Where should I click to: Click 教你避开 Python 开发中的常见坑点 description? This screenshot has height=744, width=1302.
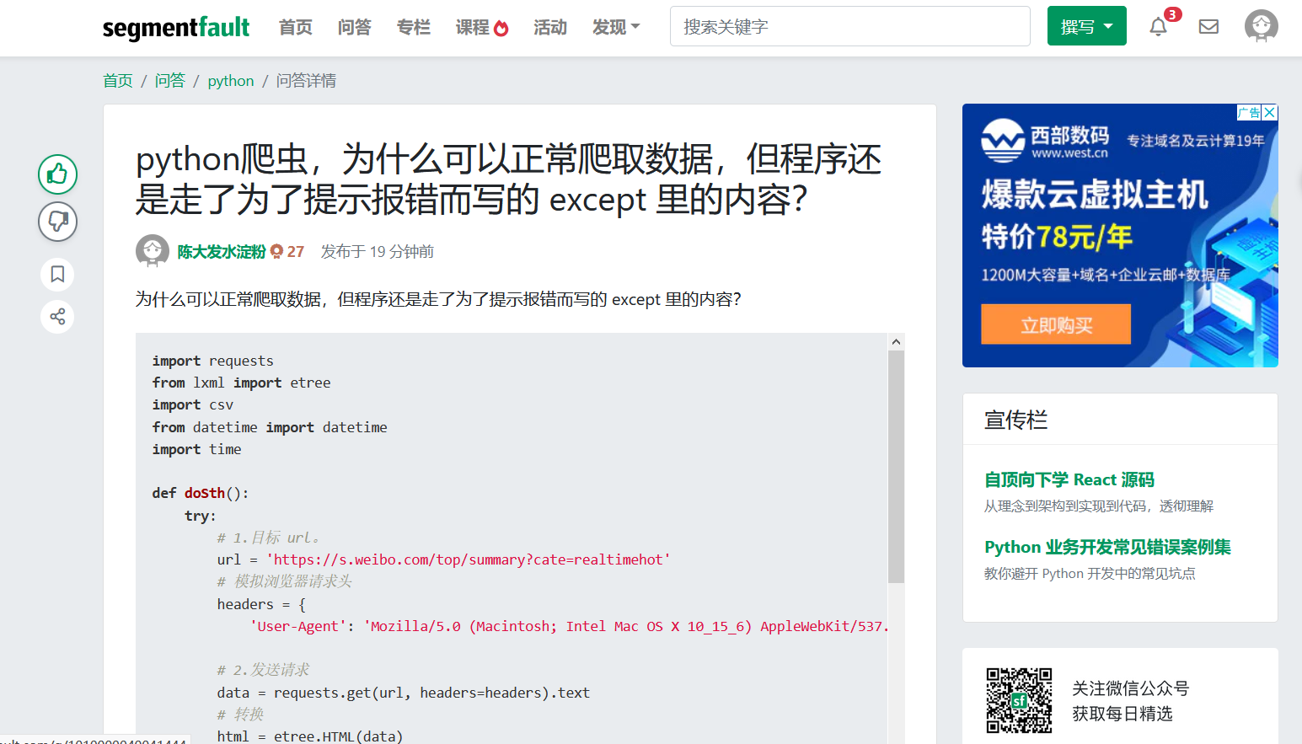[x=1090, y=574]
